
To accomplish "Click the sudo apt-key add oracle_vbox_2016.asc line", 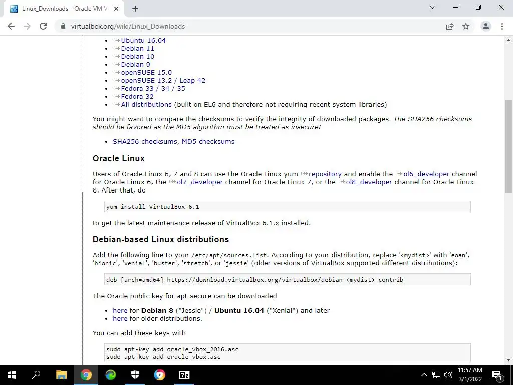I will coord(172,349).
